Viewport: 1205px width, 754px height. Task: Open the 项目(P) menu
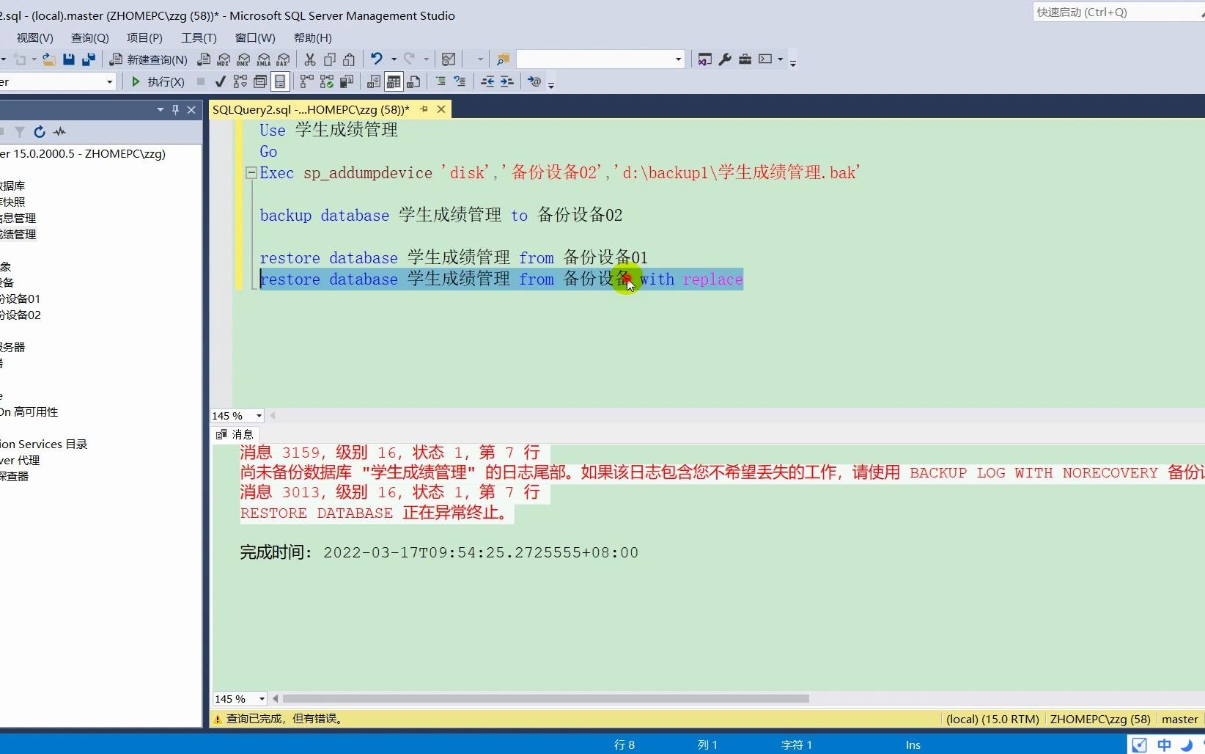pyautogui.click(x=144, y=37)
